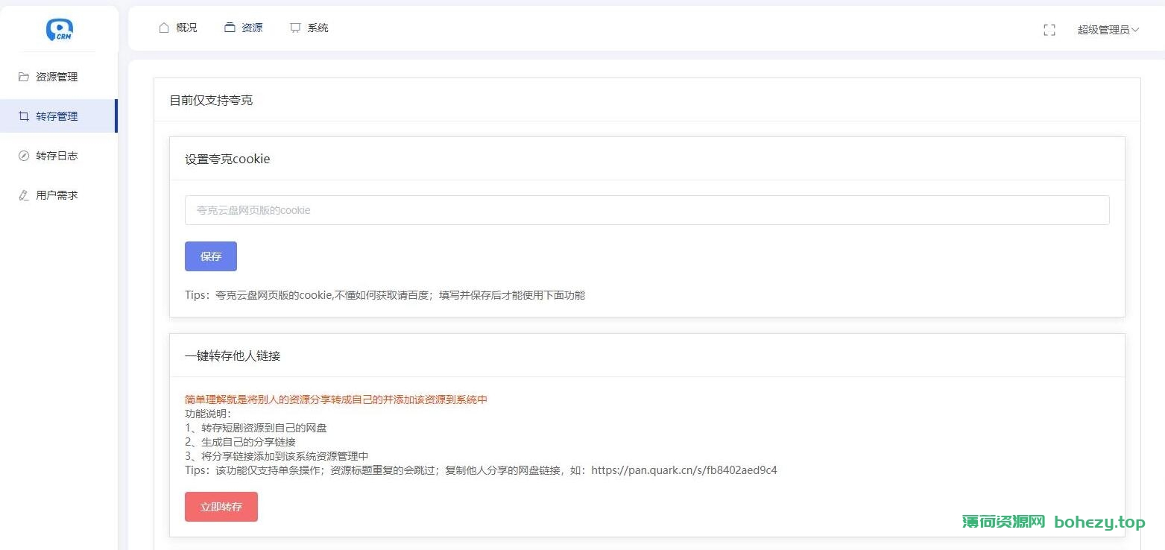Click the crop icon beside 转存管理

(x=24, y=116)
